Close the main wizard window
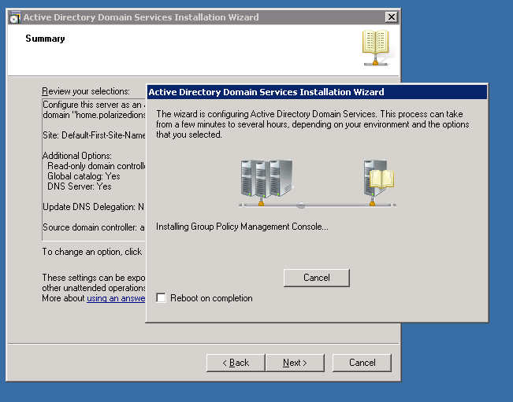Viewport: 513px width, 402px height. tap(390, 17)
